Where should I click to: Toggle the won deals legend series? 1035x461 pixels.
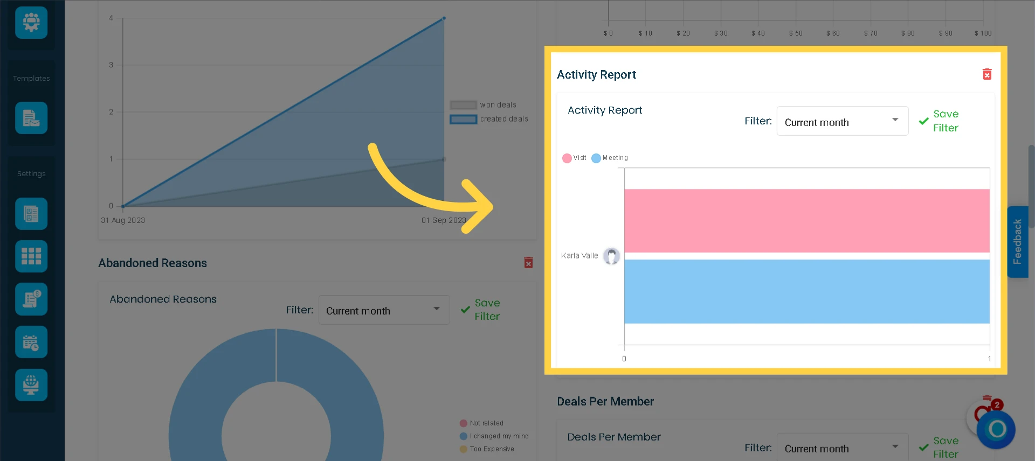pos(484,105)
